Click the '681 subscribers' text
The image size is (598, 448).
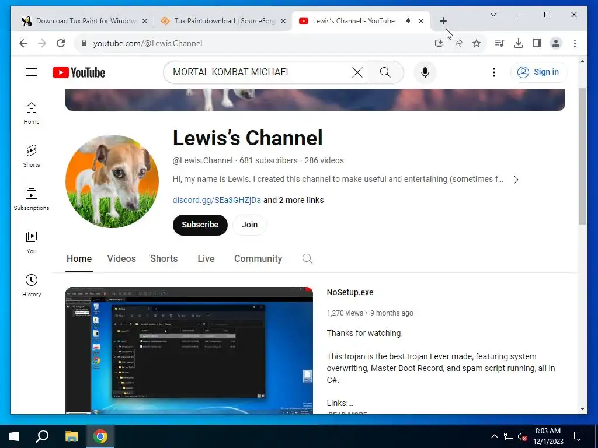click(x=269, y=161)
